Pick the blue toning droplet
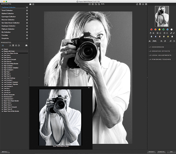Viewport: 176px width, 154px height. (x=155, y=36)
